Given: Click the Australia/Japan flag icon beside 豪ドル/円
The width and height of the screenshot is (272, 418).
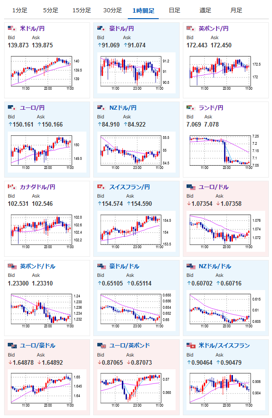Looking at the screenshot, I should point(101,28).
